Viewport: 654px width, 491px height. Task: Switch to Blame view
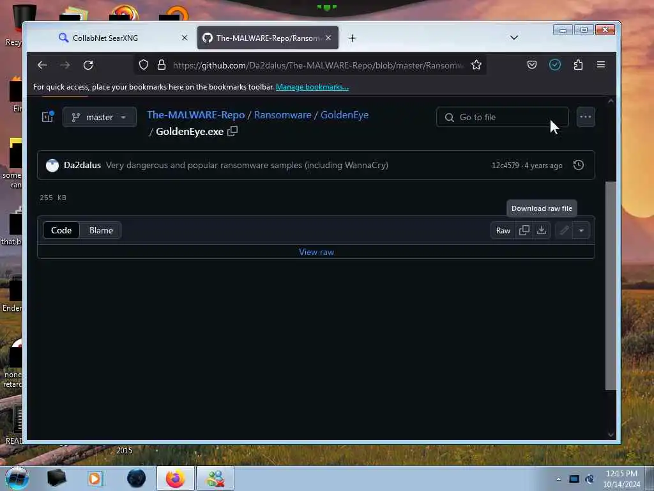pos(101,230)
